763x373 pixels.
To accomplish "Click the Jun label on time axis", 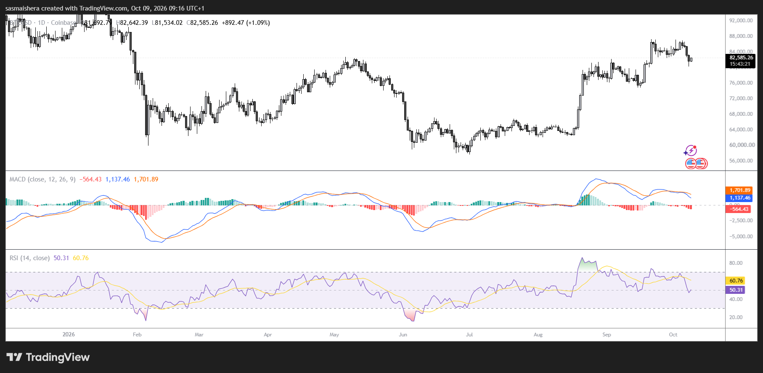I will pyautogui.click(x=403, y=335).
